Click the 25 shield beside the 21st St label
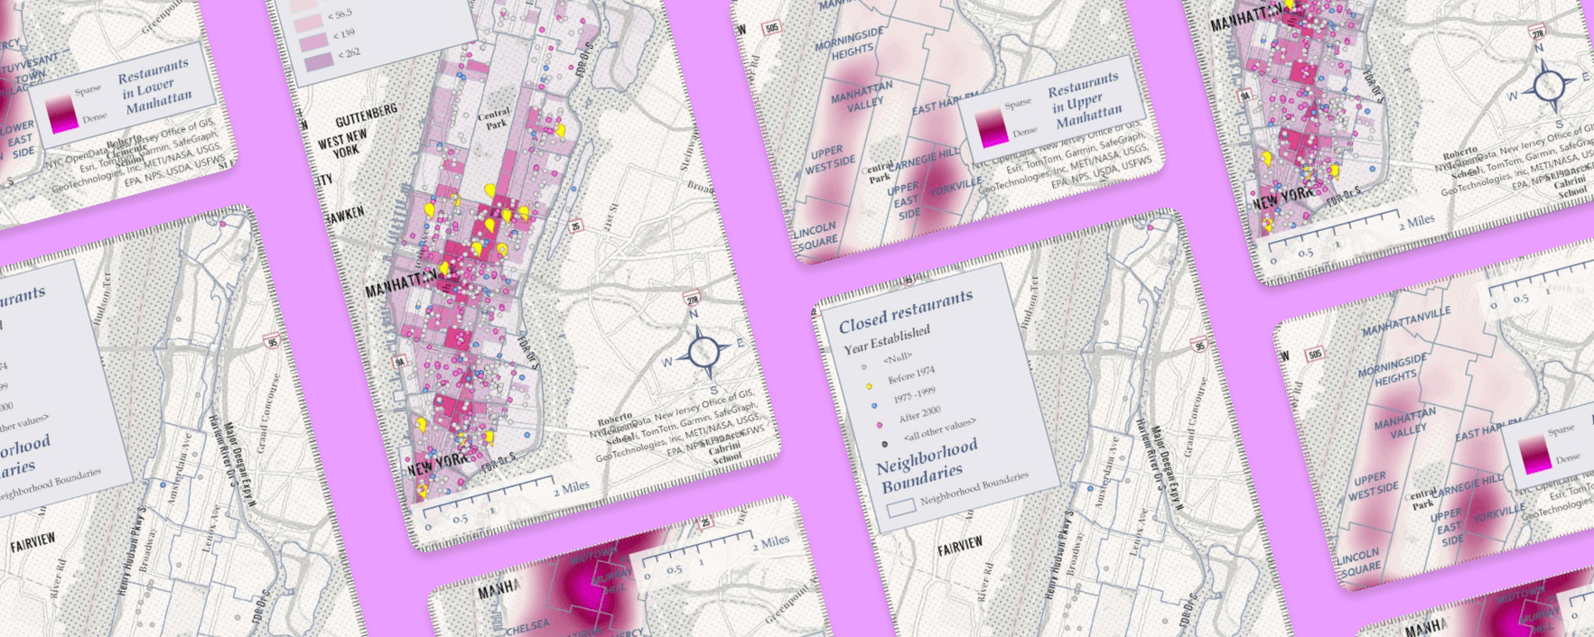1594x637 pixels. (x=577, y=226)
